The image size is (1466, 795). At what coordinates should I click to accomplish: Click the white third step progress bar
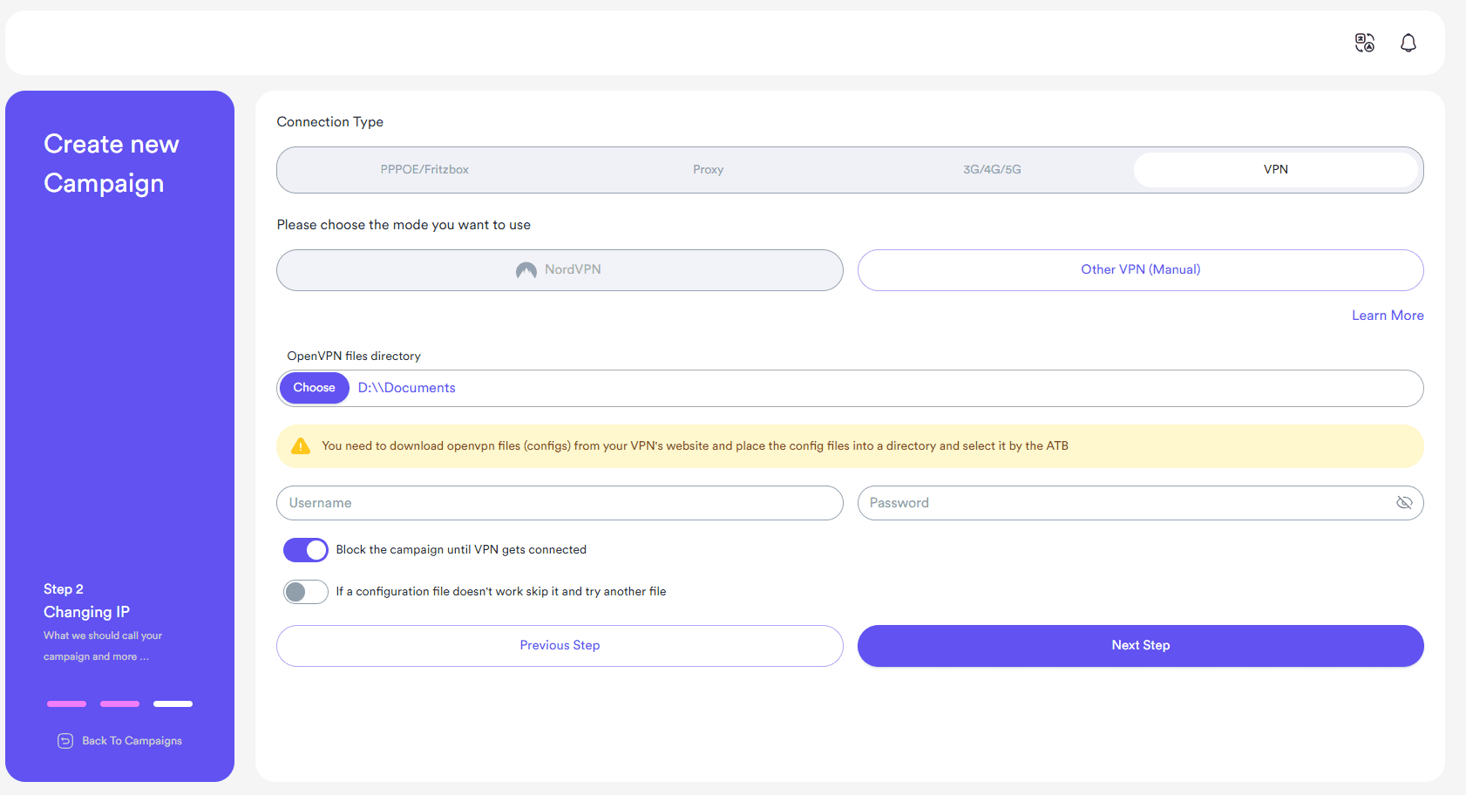pyautogui.click(x=173, y=703)
